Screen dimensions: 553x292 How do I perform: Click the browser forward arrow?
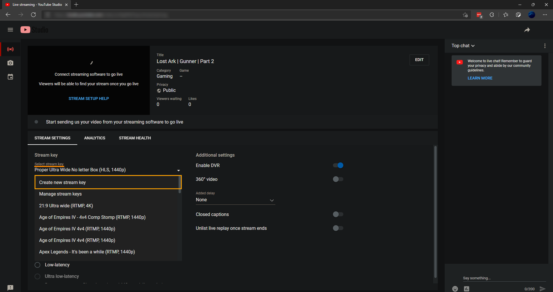21,15
